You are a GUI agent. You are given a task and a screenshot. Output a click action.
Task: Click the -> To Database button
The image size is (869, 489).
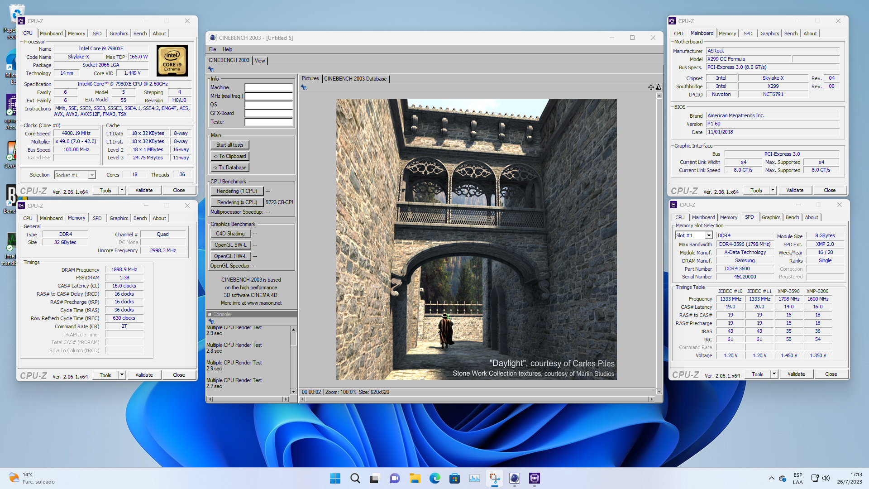(x=229, y=168)
